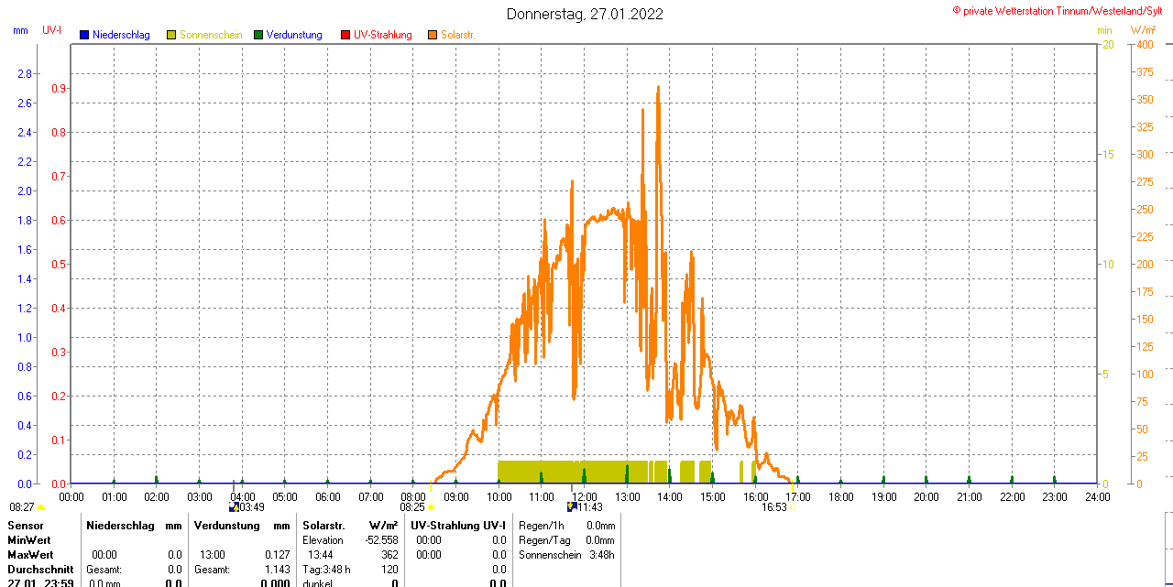Select the Niederschlag legend label
This screenshot has width=1173, height=587.
(x=121, y=35)
